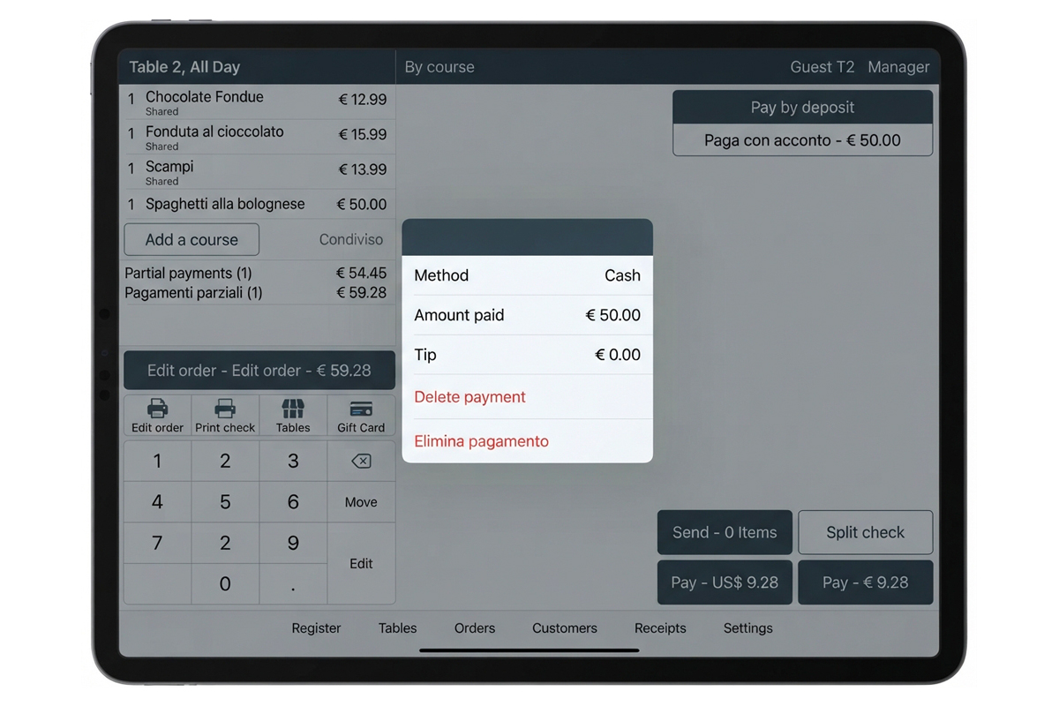Open the Register tab
This screenshot has height=706, width=1059.
(316, 628)
